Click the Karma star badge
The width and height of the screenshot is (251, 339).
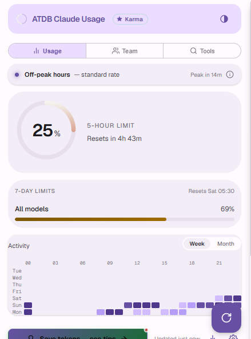click(130, 19)
